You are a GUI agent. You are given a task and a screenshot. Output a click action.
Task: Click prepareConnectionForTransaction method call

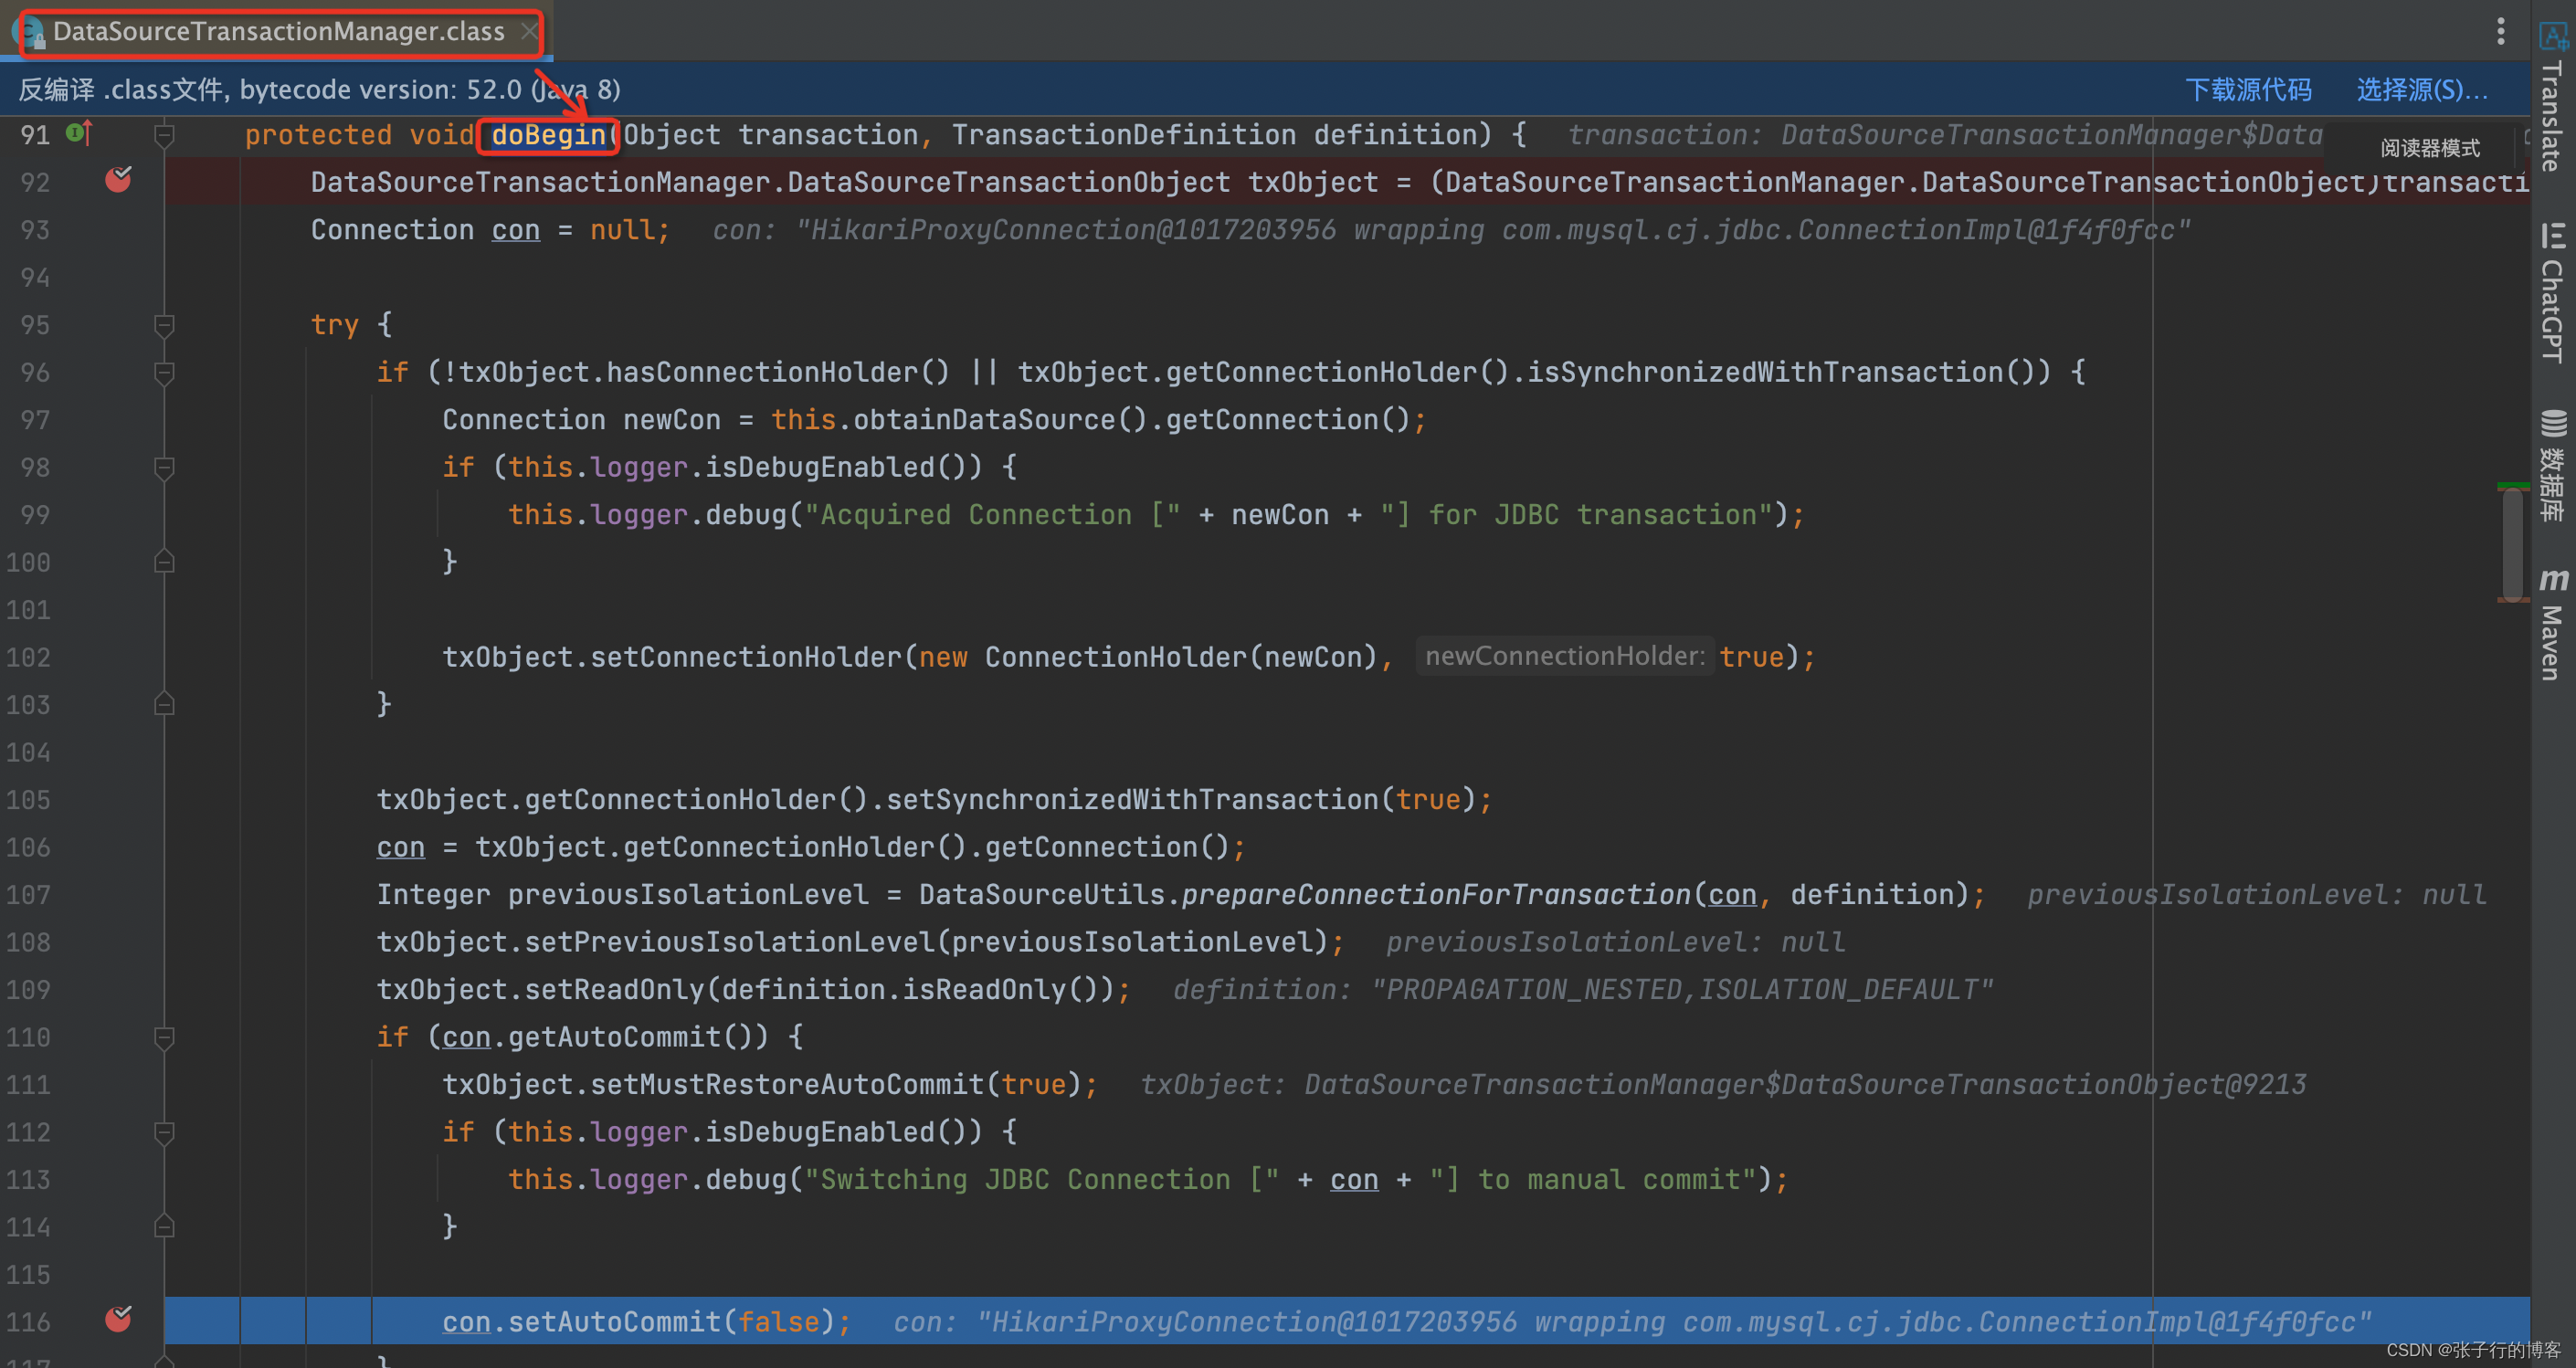pyautogui.click(x=1436, y=894)
